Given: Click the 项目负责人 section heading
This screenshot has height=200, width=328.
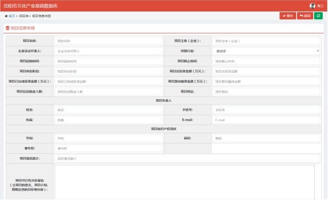Looking at the screenshot, I should tap(164, 100).
